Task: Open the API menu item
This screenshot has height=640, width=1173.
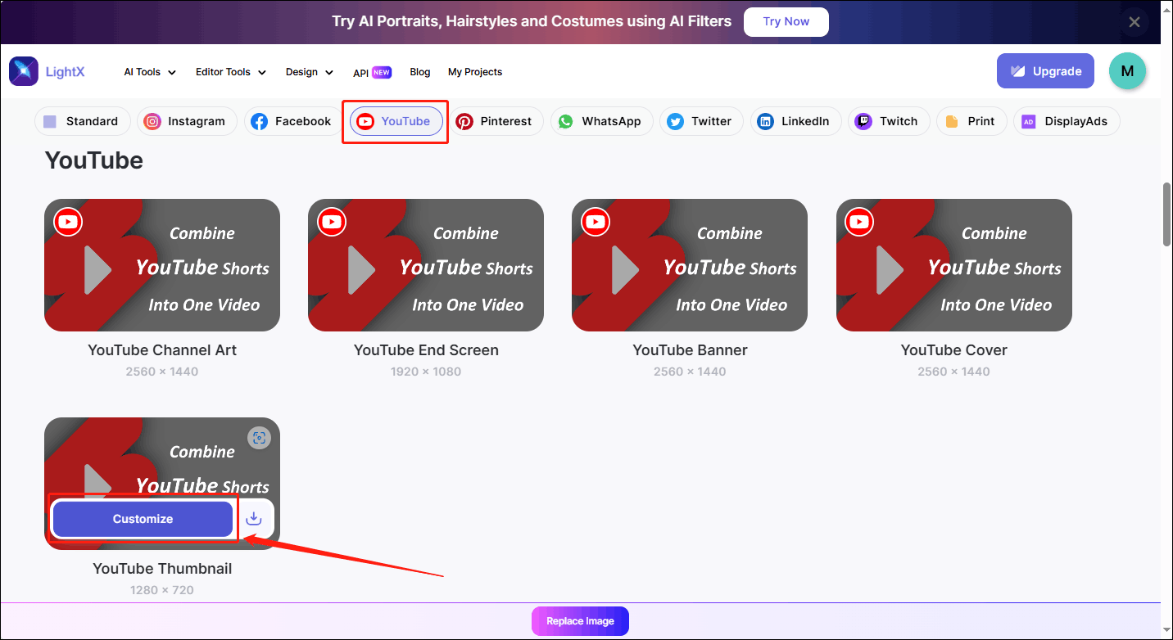Action: [372, 72]
